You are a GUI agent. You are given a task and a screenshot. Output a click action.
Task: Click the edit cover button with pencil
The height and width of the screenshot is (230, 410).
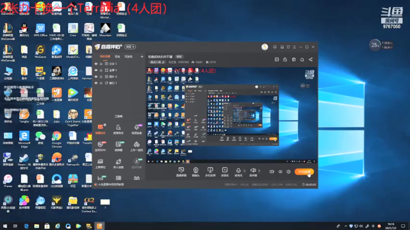(157, 62)
